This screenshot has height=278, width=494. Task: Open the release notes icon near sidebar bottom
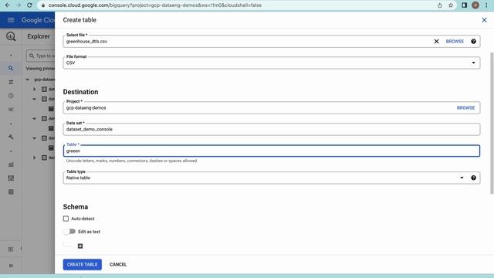click(x=11, y=249)
